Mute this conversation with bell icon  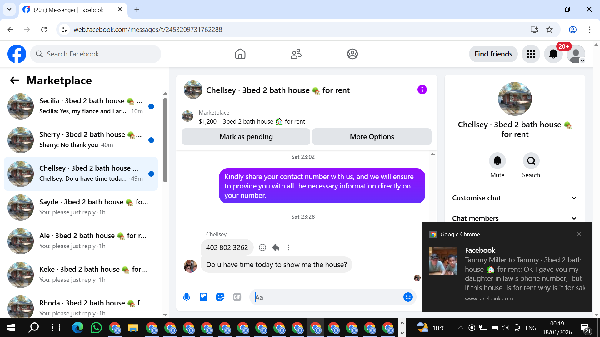(x=497, y=161)
